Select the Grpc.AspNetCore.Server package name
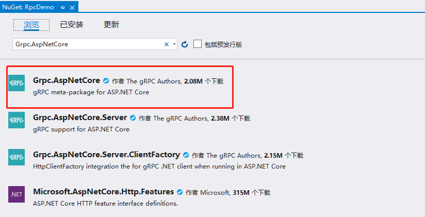The height and width of the screenshot is (217, 425). point(80,118)
